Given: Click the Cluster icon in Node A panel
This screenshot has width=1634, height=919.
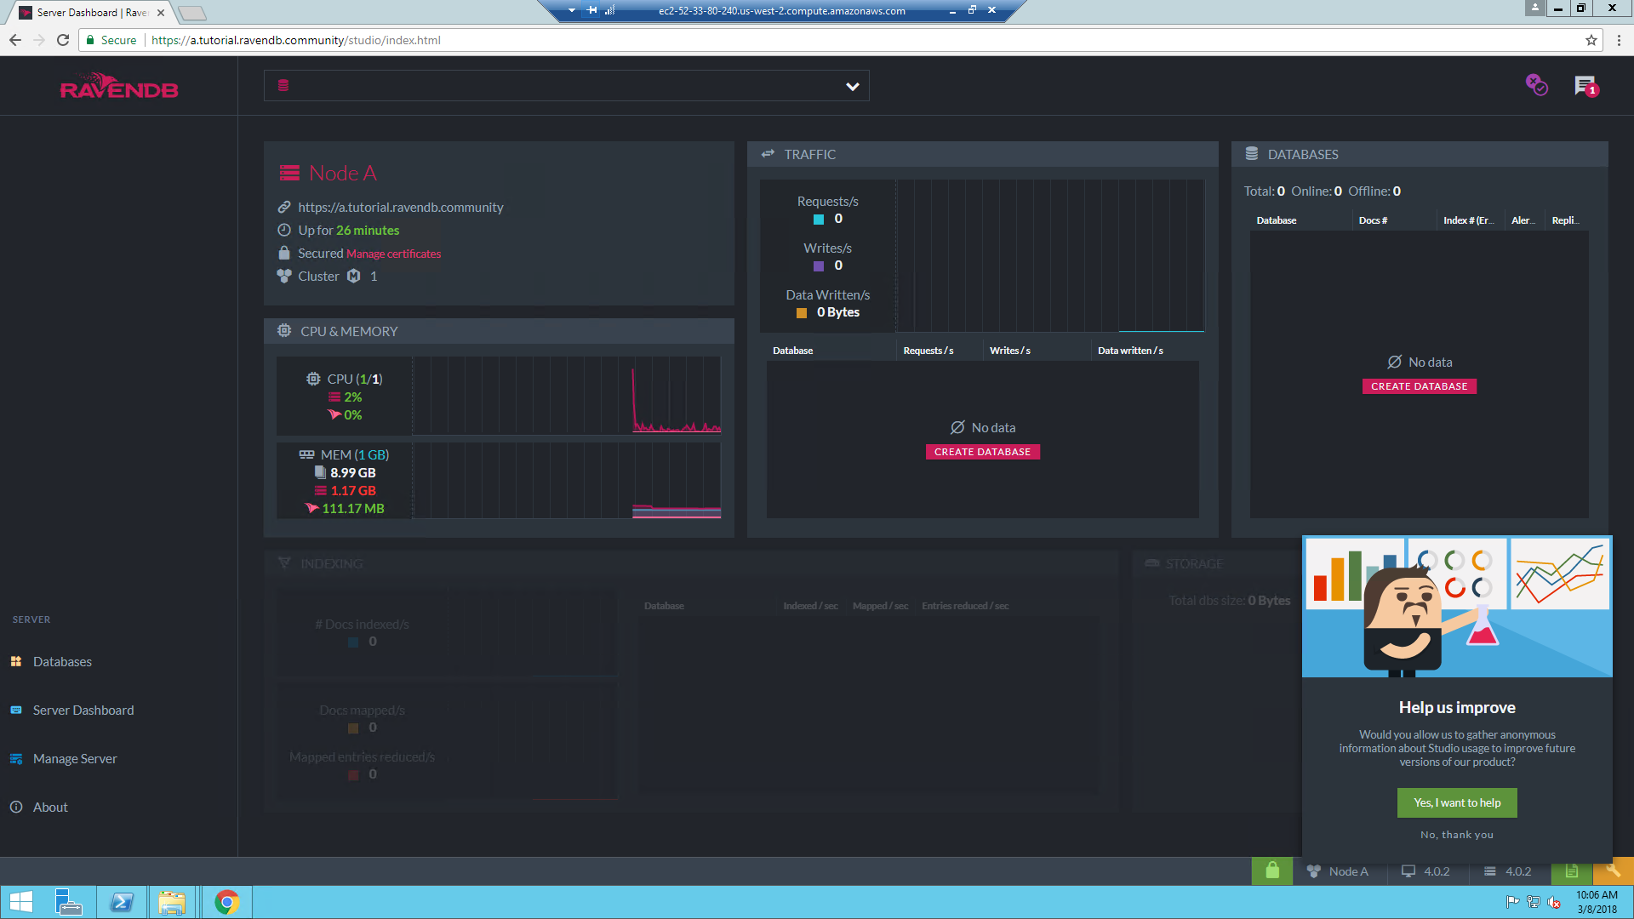Looking at the screenshot, I should [x=284, y=277].
